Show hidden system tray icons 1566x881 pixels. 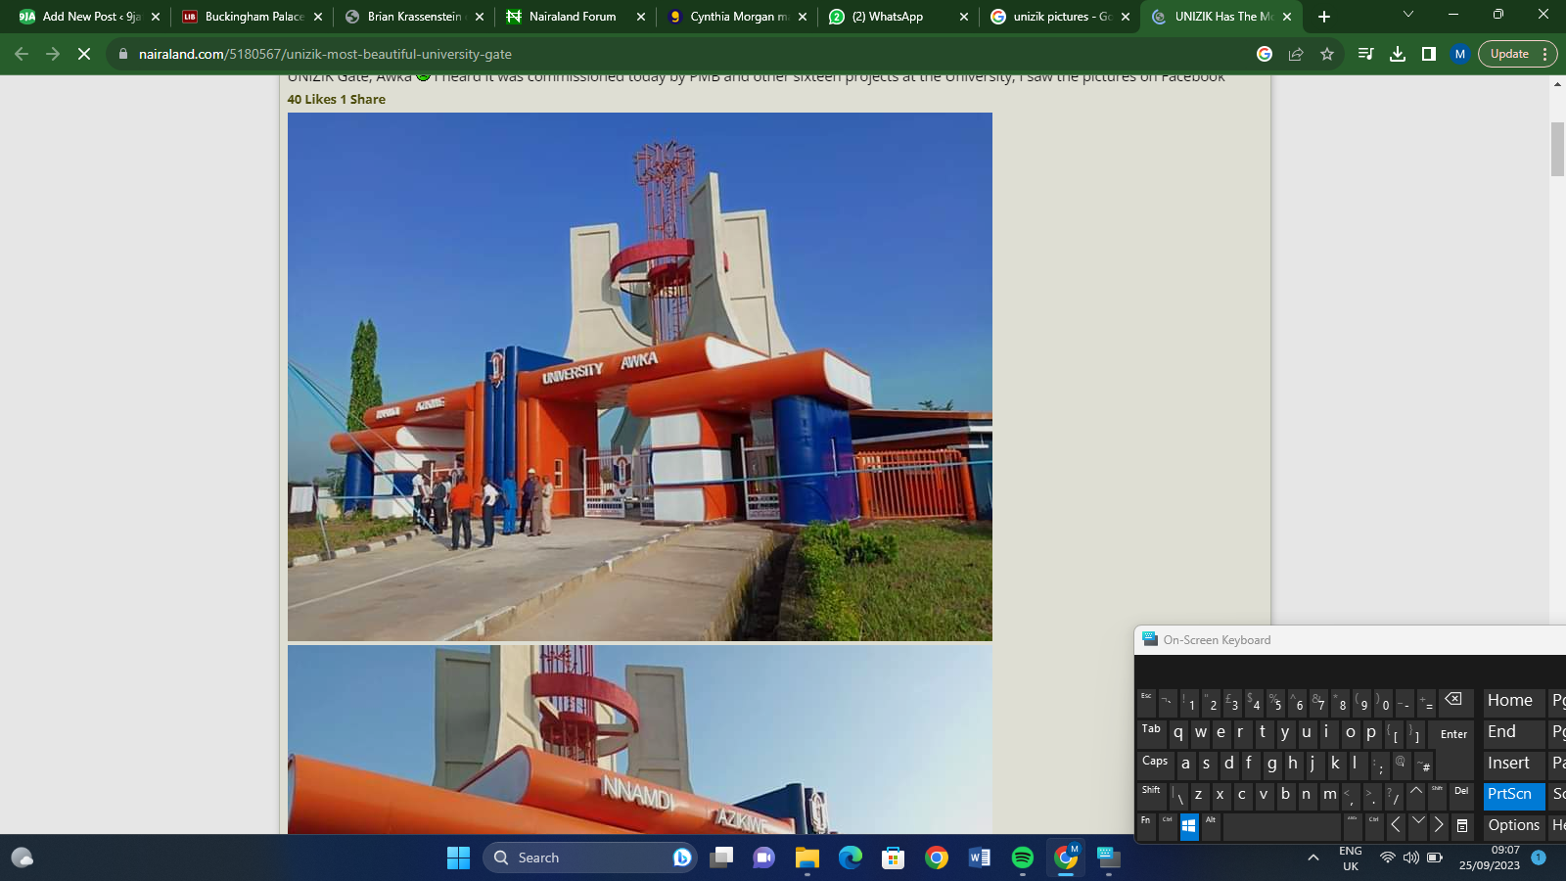(1313, 858)
